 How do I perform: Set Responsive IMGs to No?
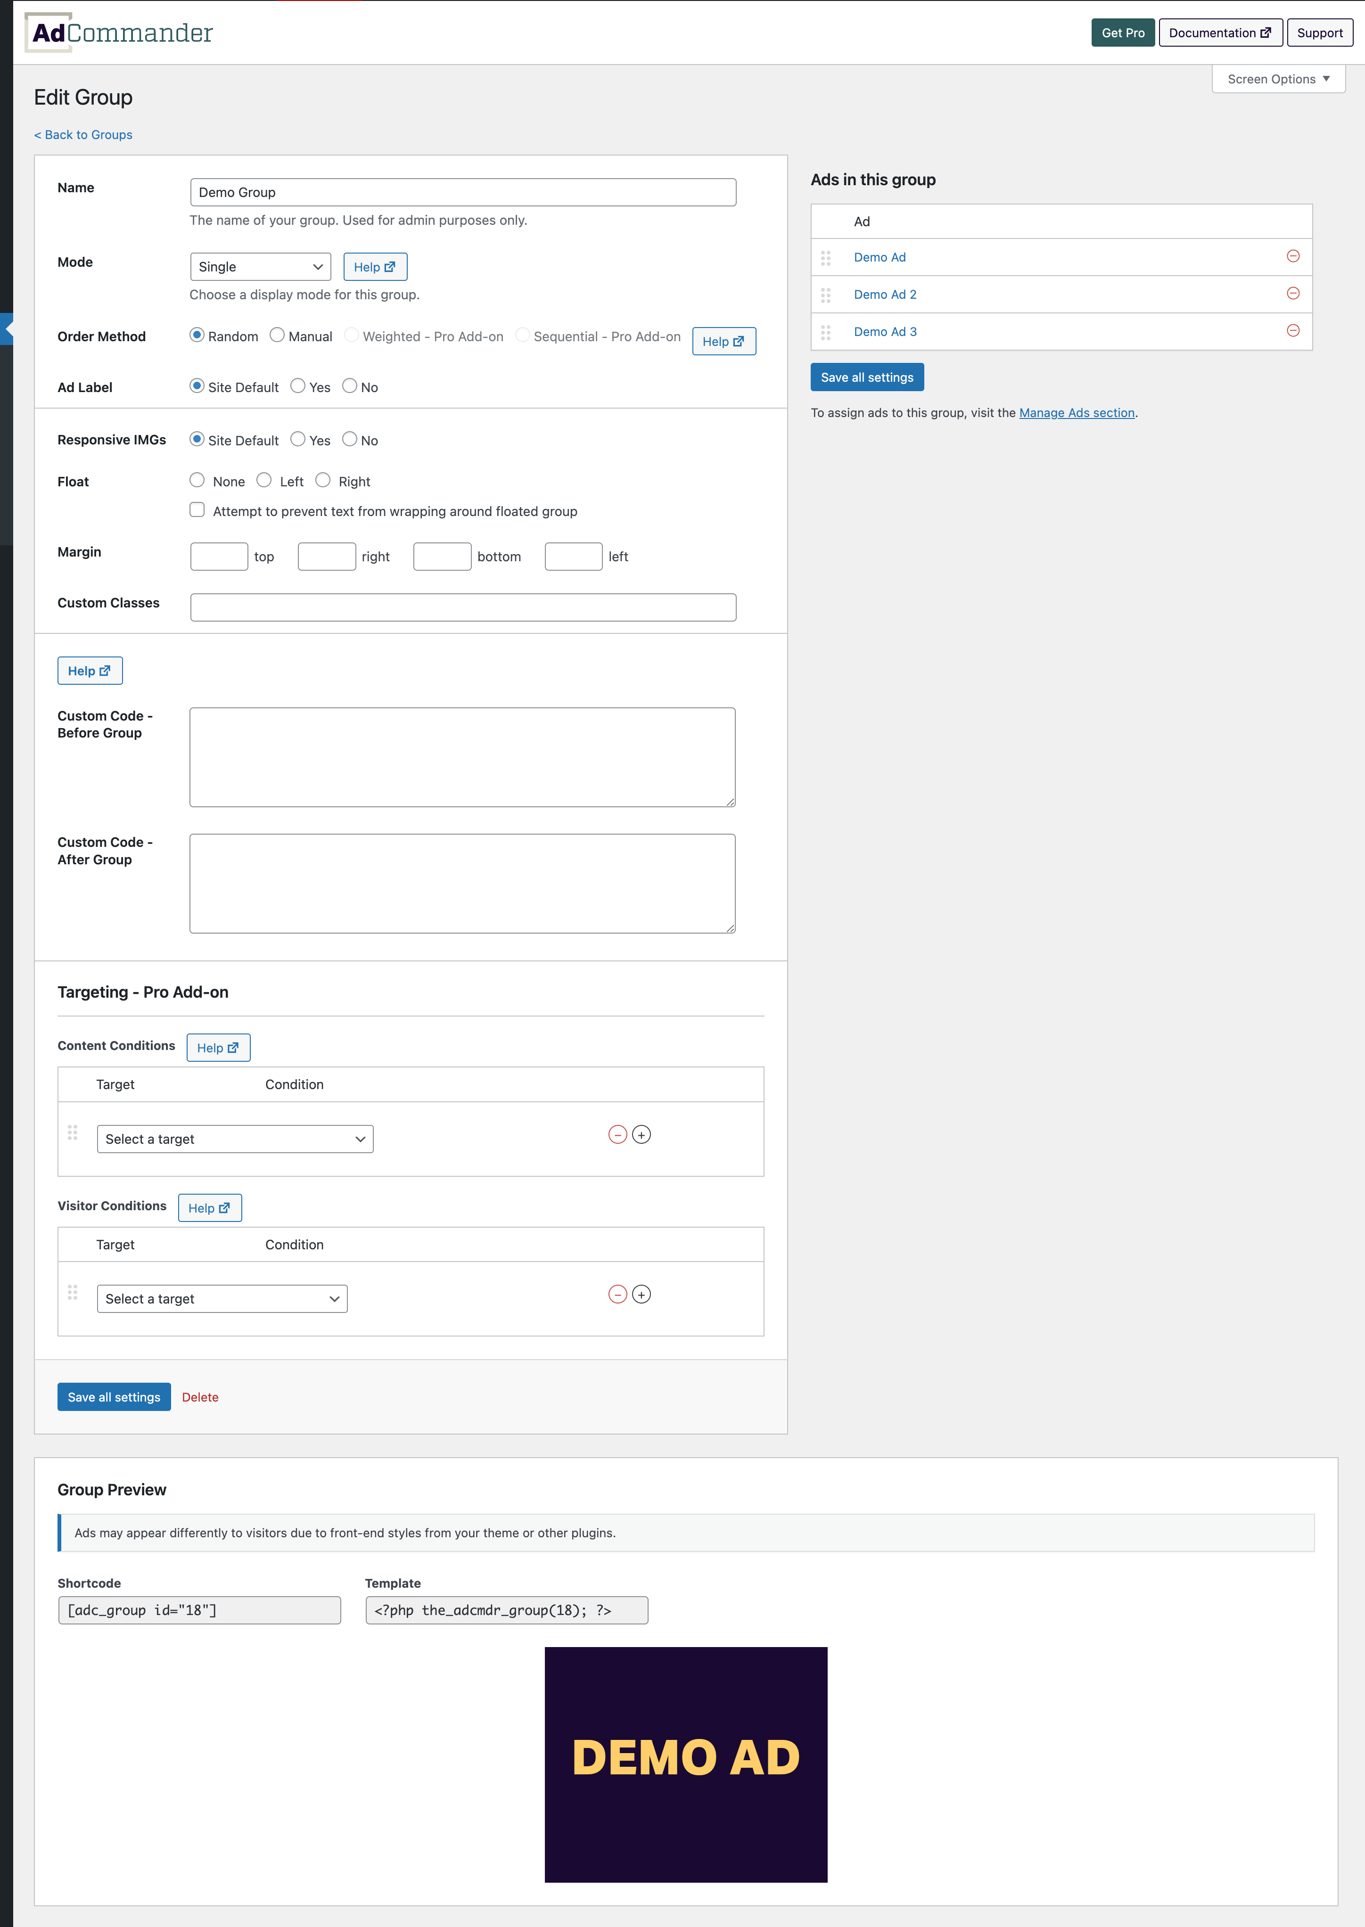pyautogui.click(x=350, y=439)
